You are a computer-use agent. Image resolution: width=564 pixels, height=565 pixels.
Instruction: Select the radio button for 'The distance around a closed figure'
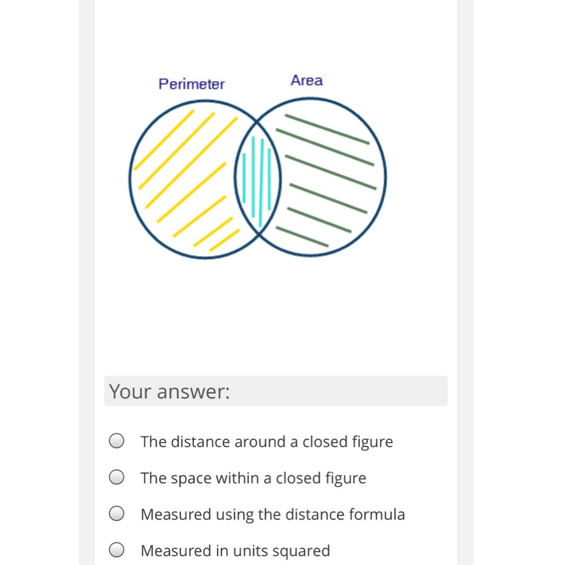(117, 441)
